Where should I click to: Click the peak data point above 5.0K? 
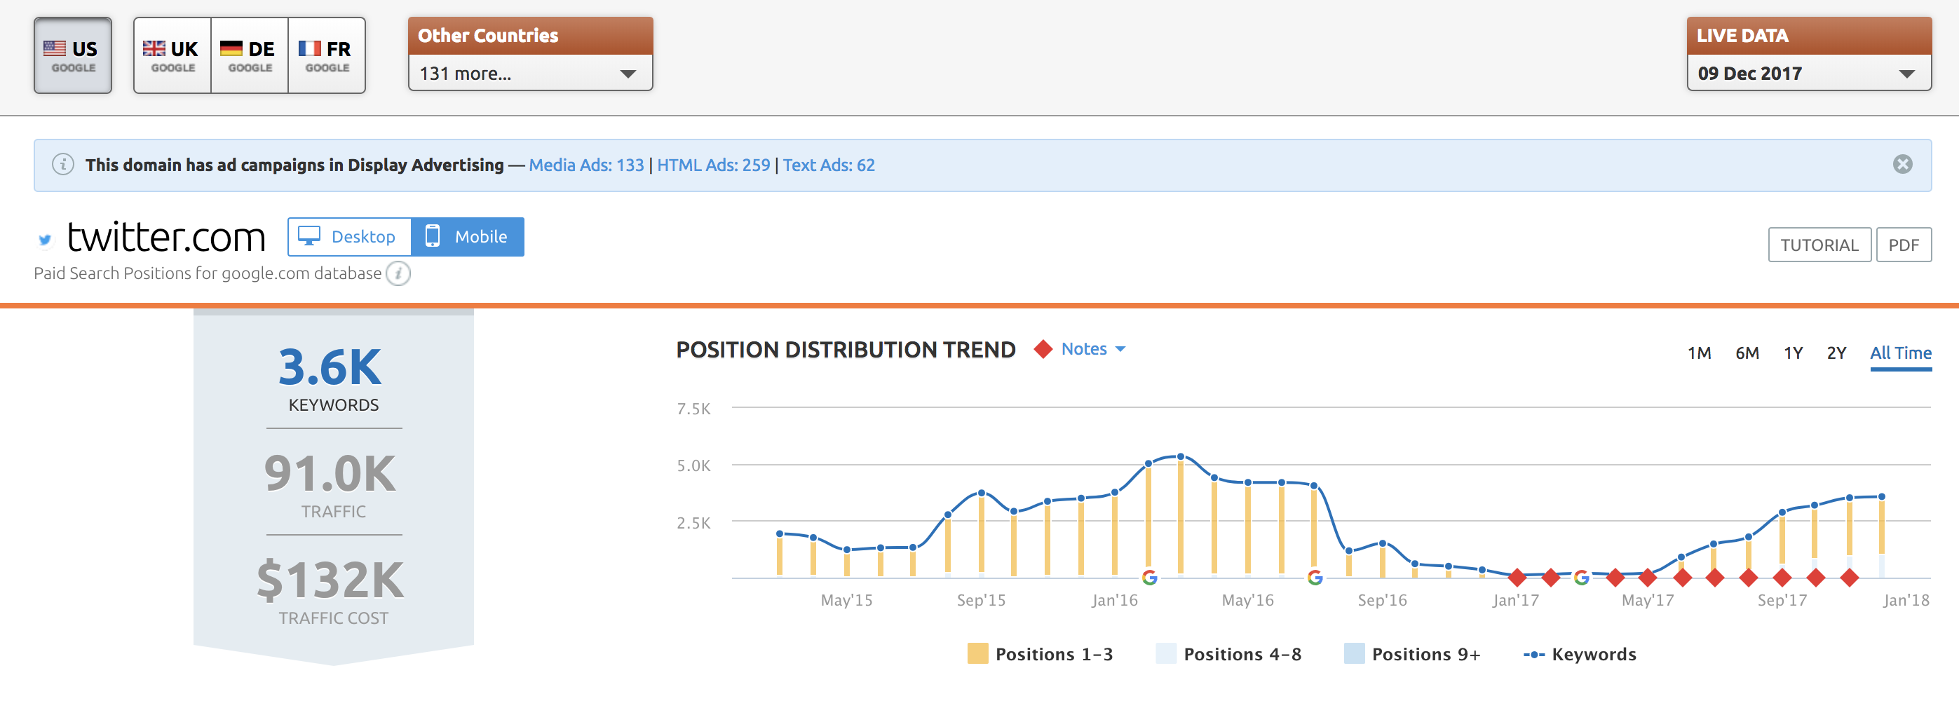pyautogui.click(x=1180, y=456)
